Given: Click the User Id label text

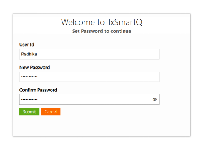Looking at the screenshot, I should tap(27, 45).
